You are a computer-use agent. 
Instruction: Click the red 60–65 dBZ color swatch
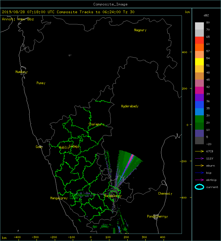(199, 40)
